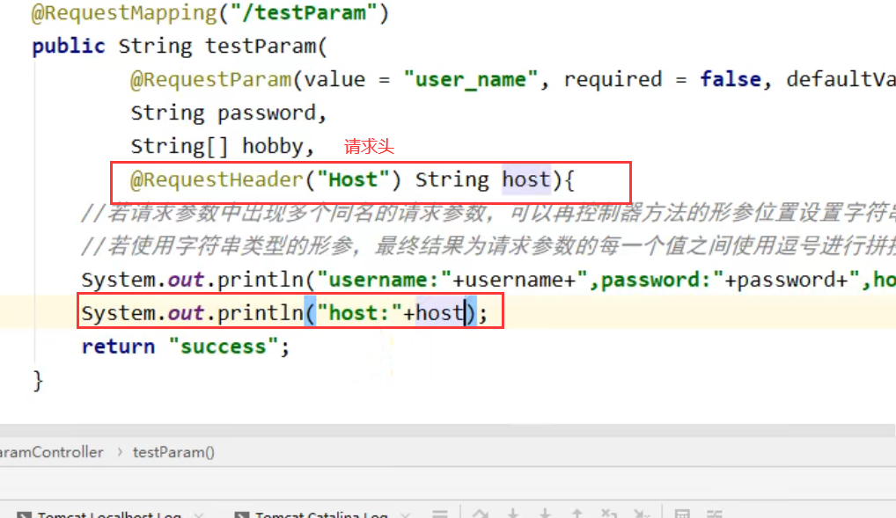Viewport: 896px width, 518px height.
Task: Click the @RequestMapping annotation
Action: [106, 13]
